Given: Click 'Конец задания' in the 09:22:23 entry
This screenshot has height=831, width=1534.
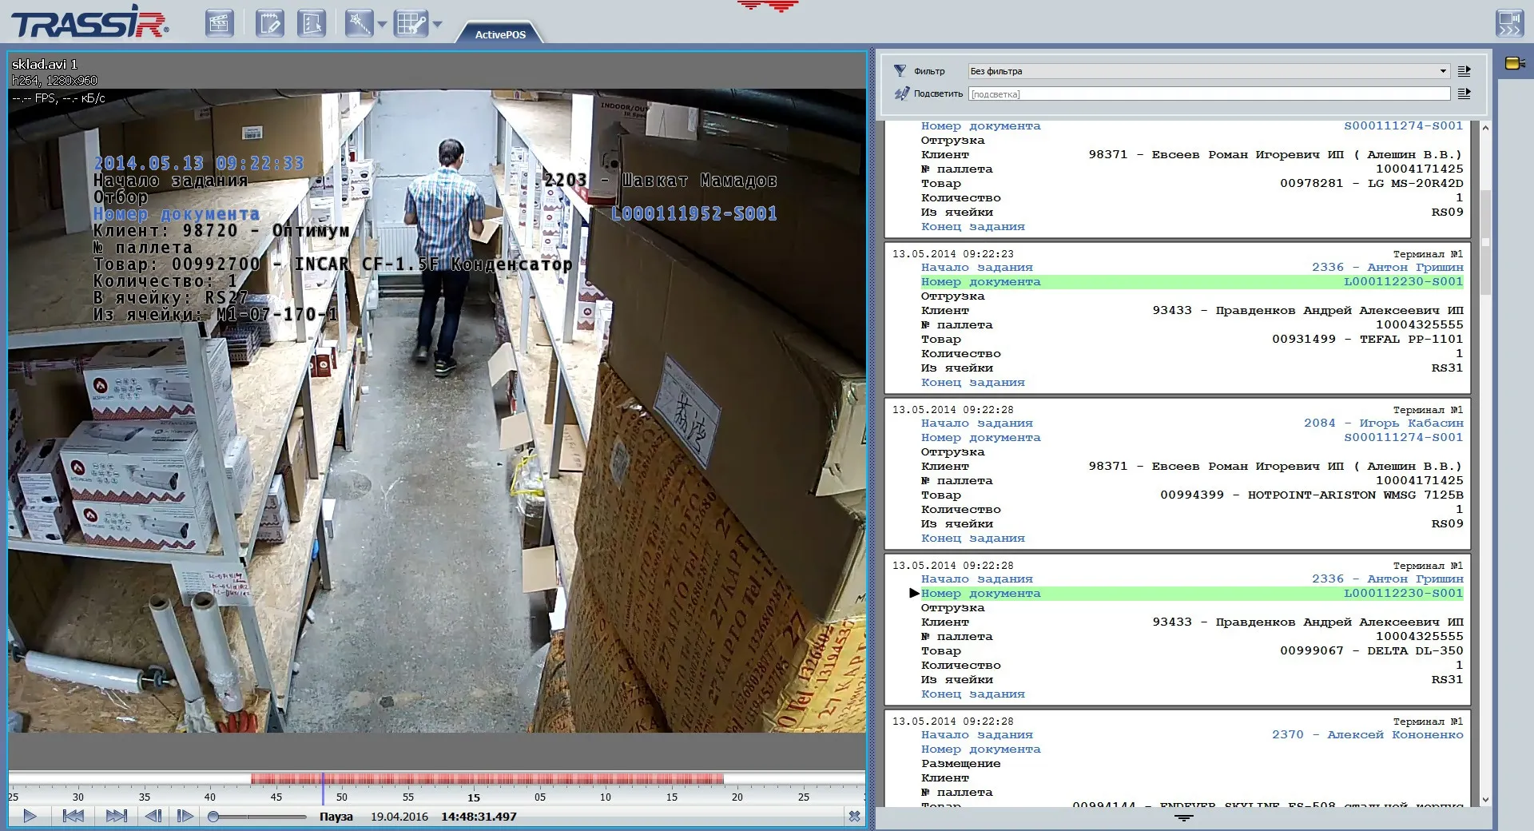Looking at the screenshot, I should pos(972,383).
